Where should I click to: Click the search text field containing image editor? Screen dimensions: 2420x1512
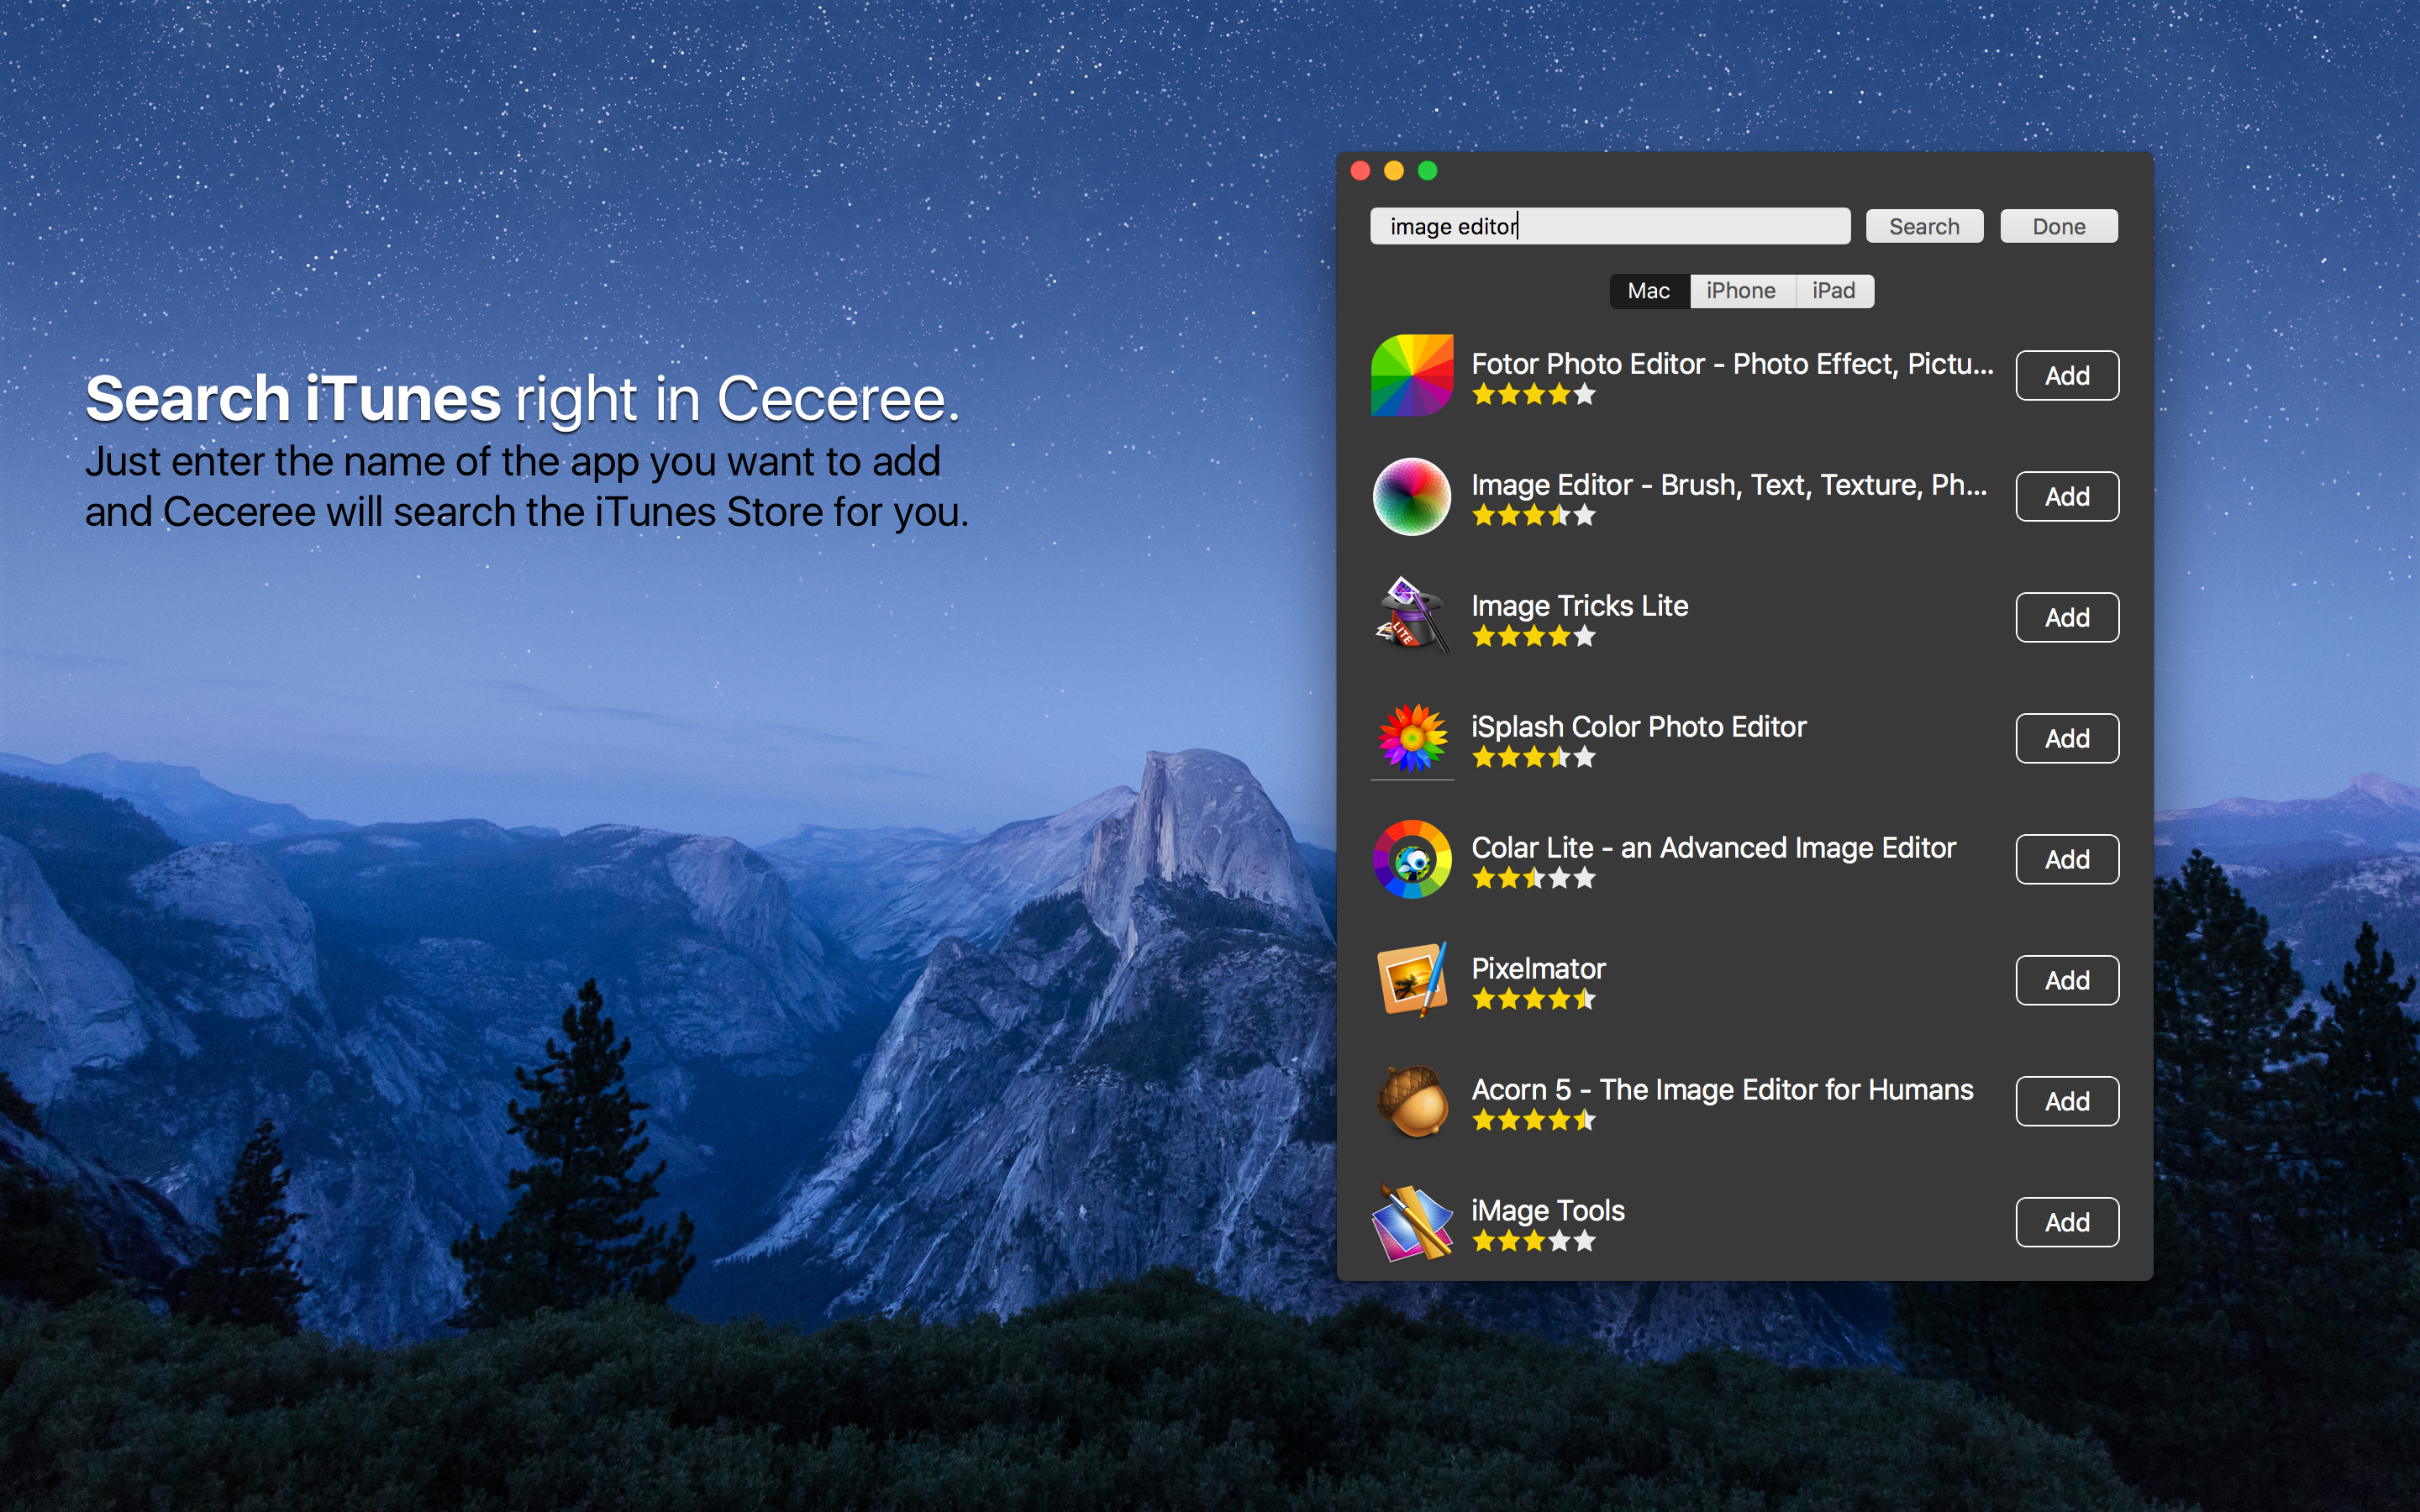click(x=1608, y=227)
